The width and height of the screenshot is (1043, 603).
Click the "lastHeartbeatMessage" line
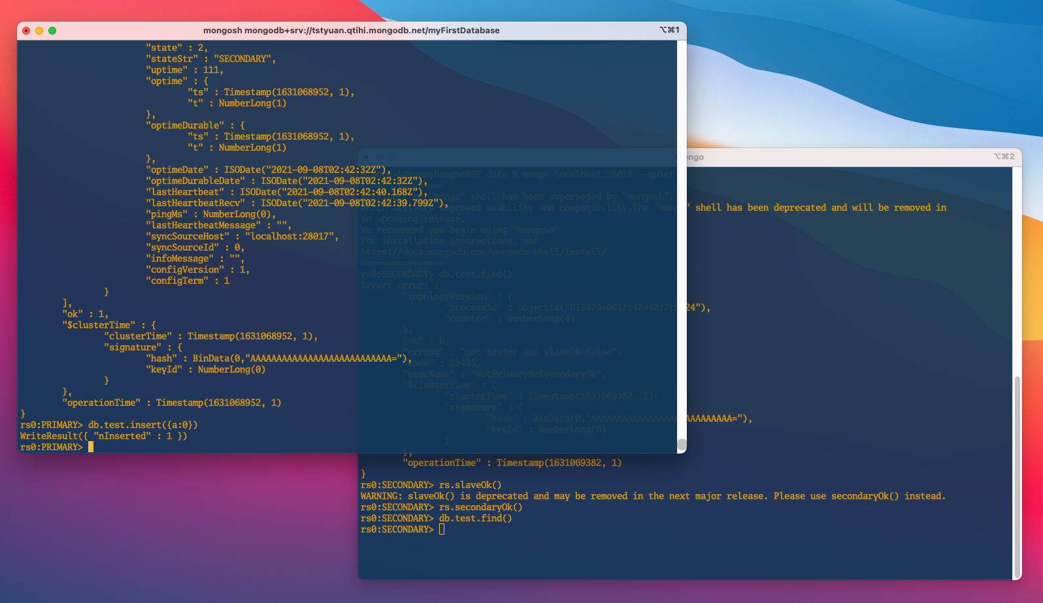click(x=219, y=225)
